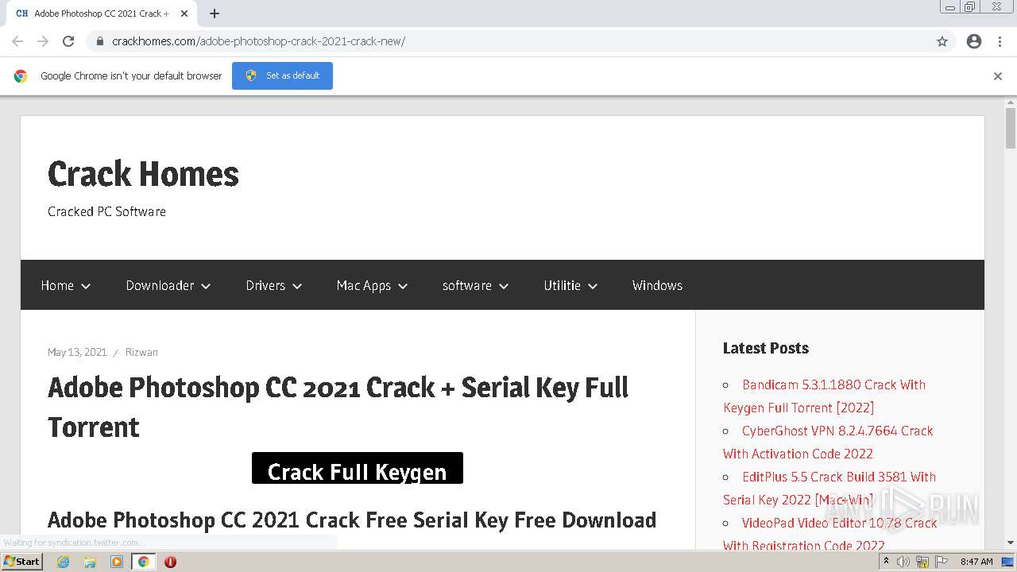The width and height of the screenshot is (1017, 572).
Task: Click the Action Center flag icon
Action: click(x=942, y=562)
